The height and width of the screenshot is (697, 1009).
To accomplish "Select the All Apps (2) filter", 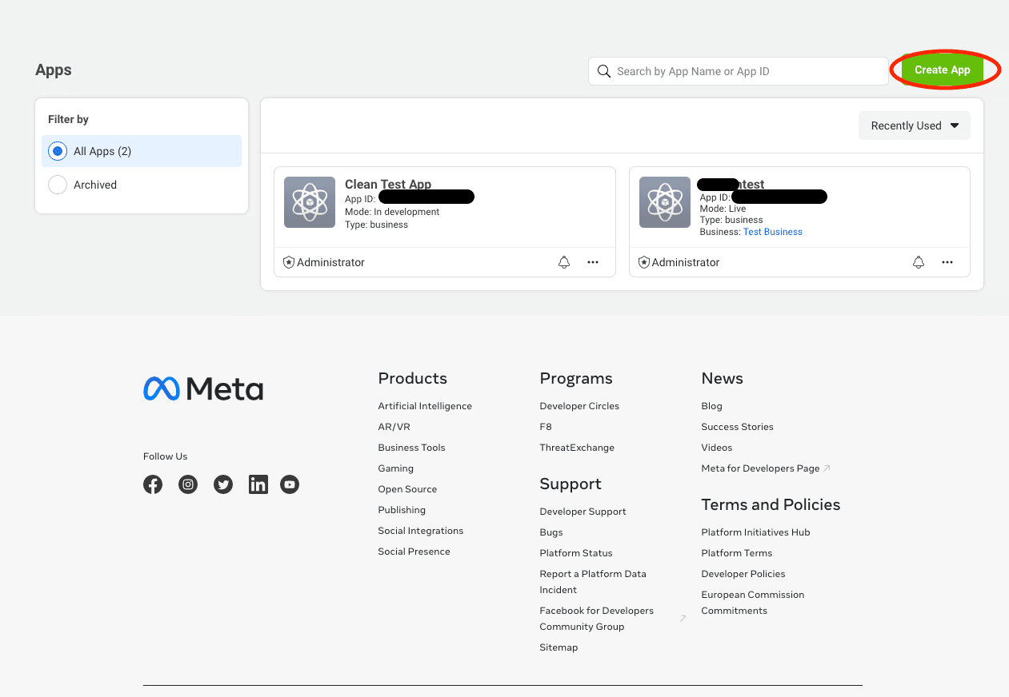I will tap(58, 151).
